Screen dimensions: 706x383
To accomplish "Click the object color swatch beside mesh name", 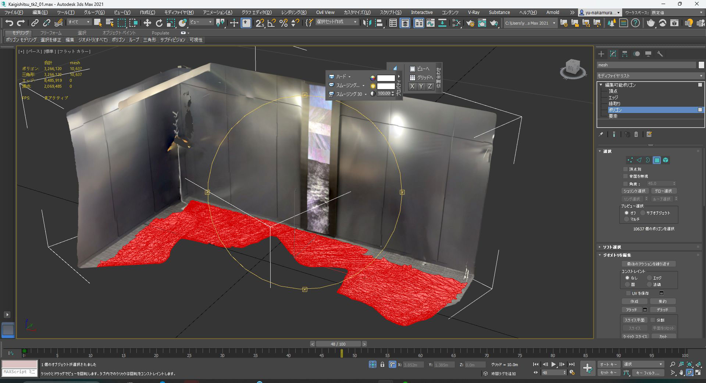I will coord(701,65).
